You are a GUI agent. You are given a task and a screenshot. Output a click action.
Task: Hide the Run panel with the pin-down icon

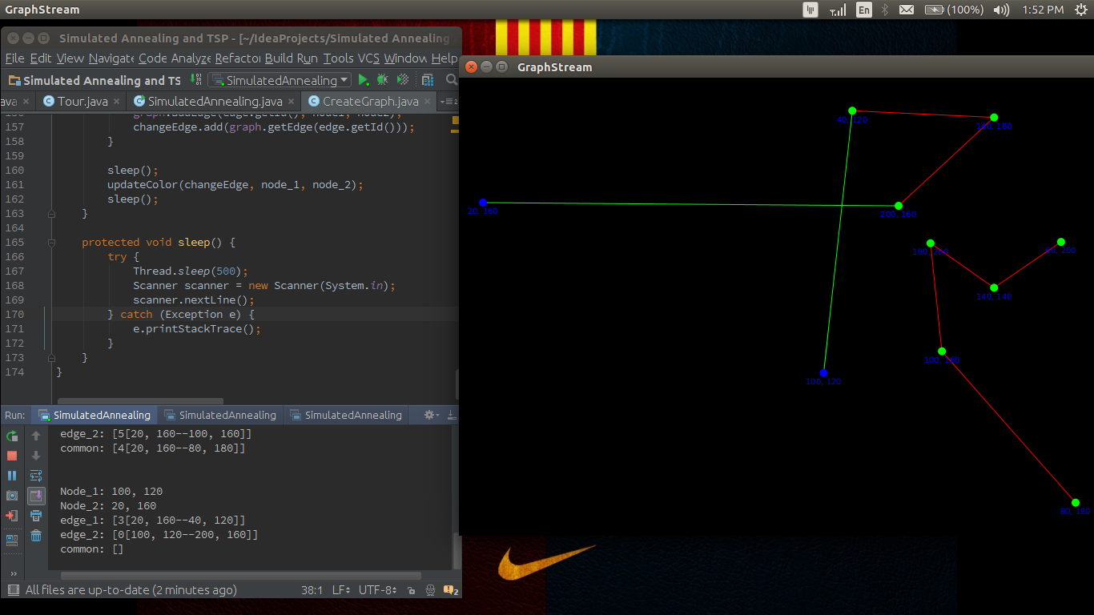point(452,415)
